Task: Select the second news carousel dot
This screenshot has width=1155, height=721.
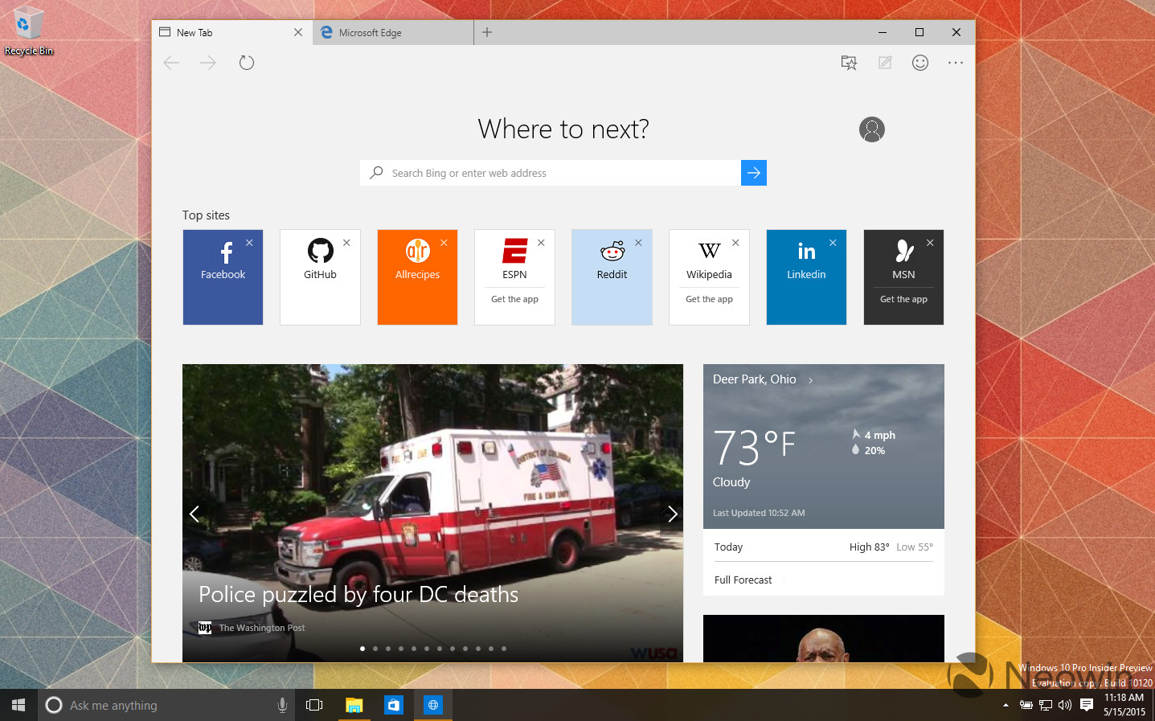Action: click(375, 649)
